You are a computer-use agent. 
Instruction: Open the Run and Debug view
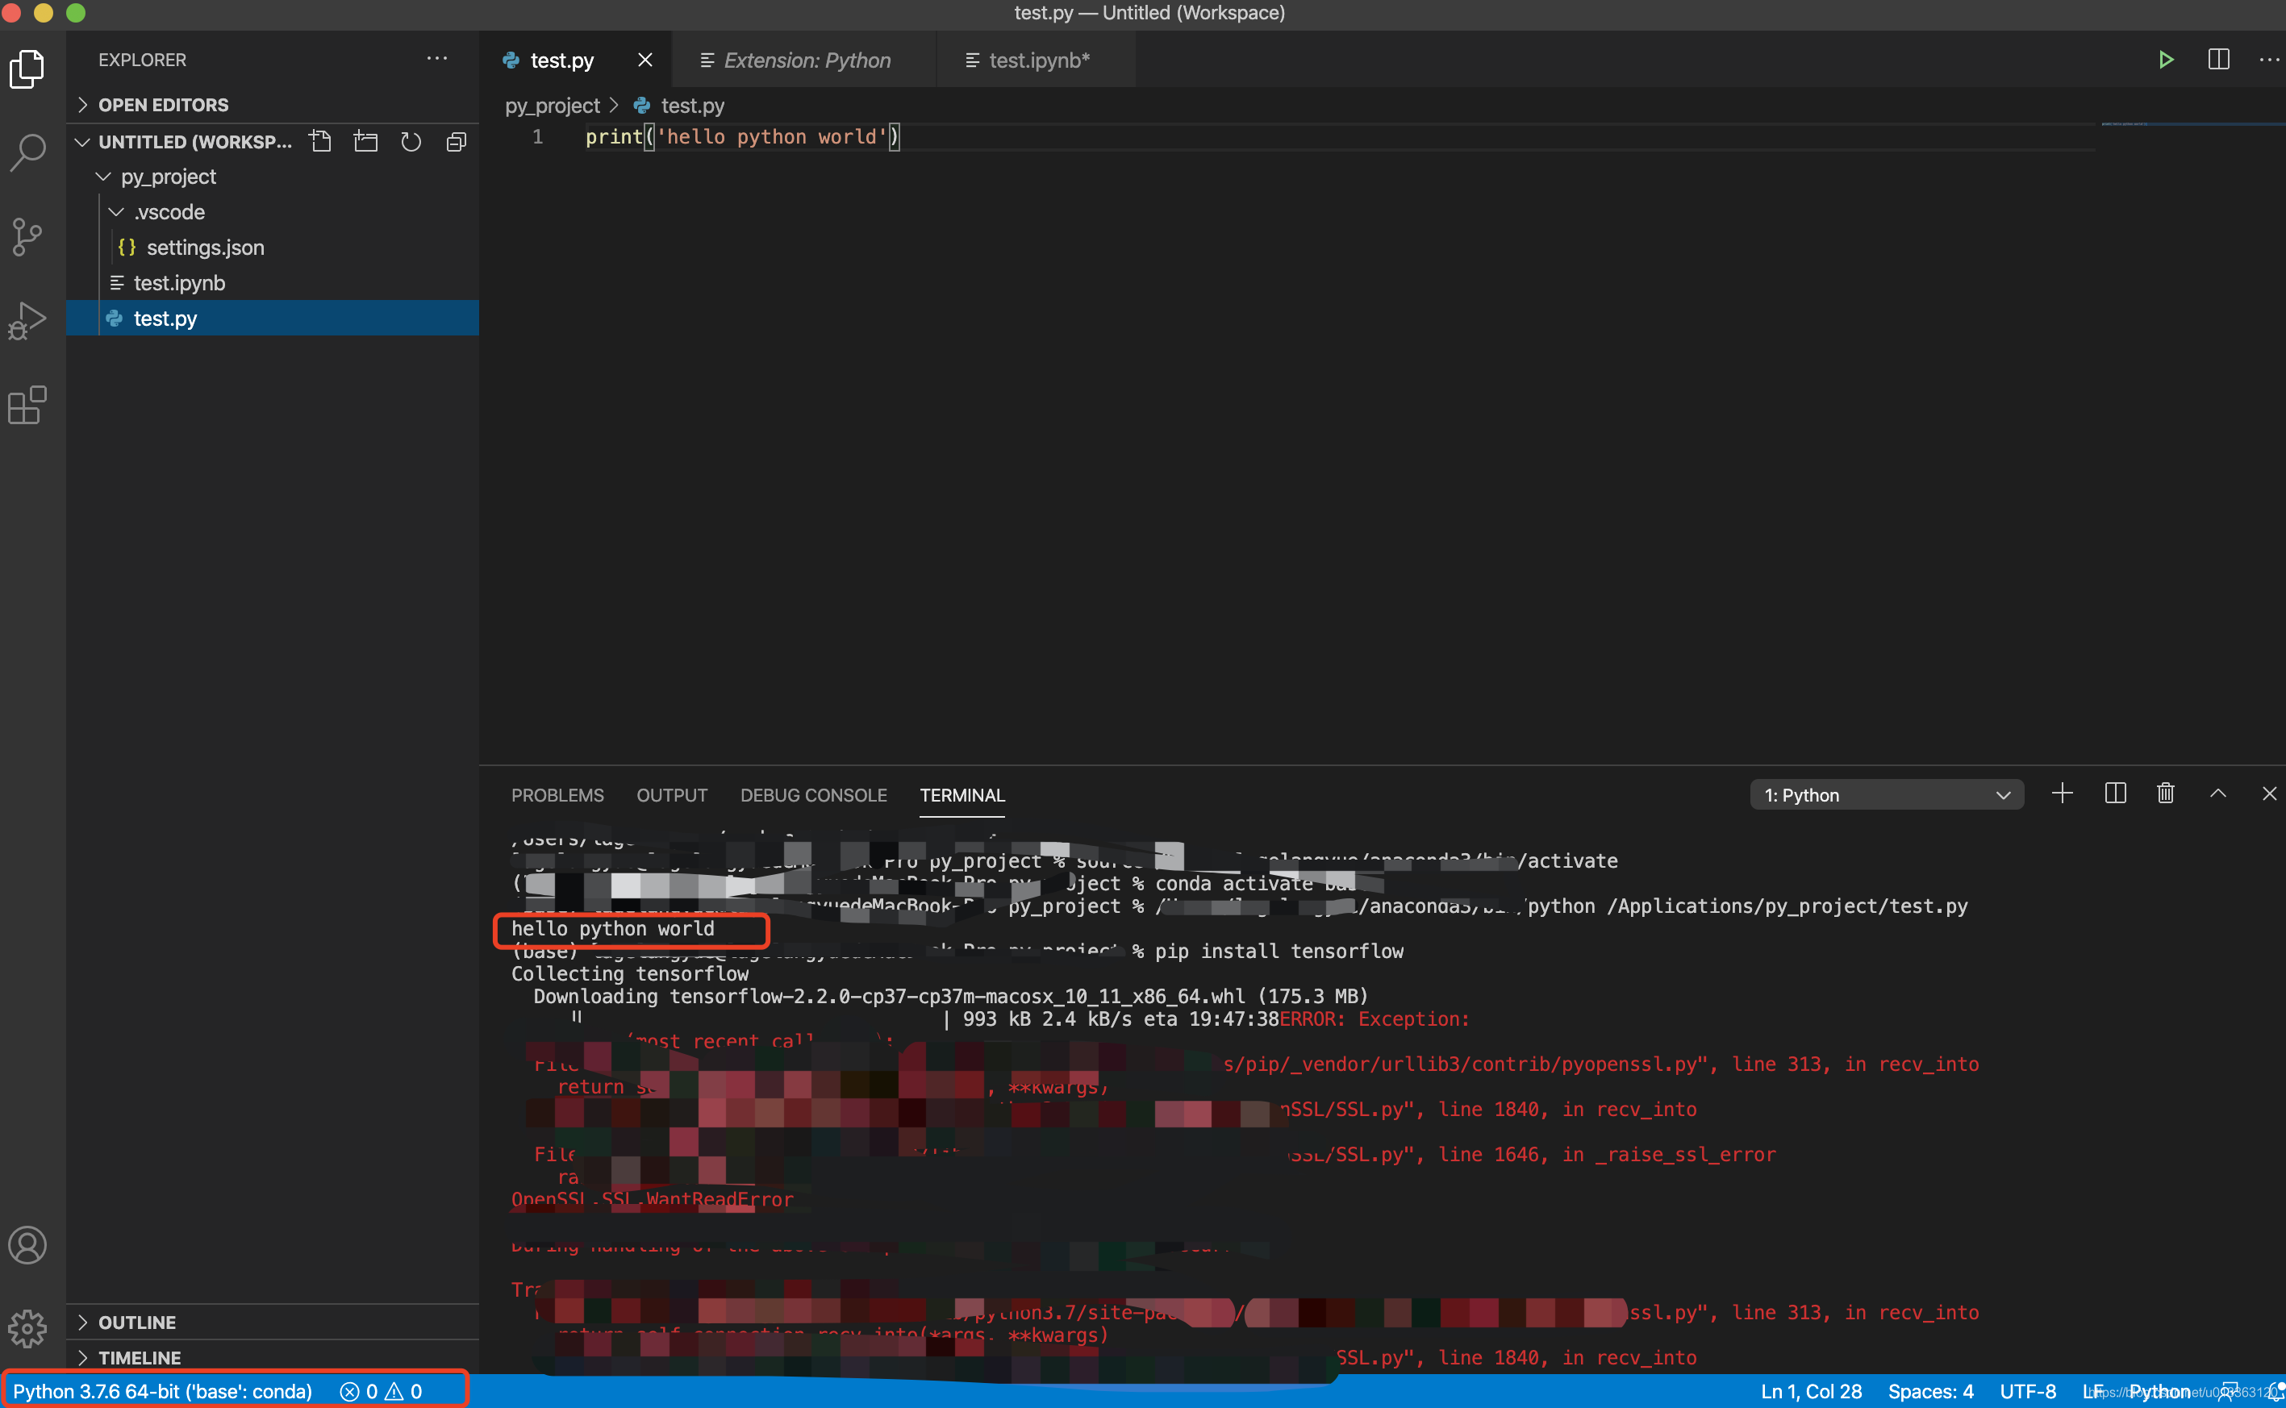pyautogui.click(x=28, y=320)
